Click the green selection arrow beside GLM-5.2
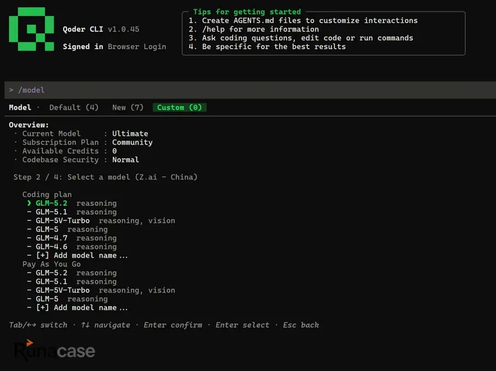 pyautogui.click(x=29, y=203)
